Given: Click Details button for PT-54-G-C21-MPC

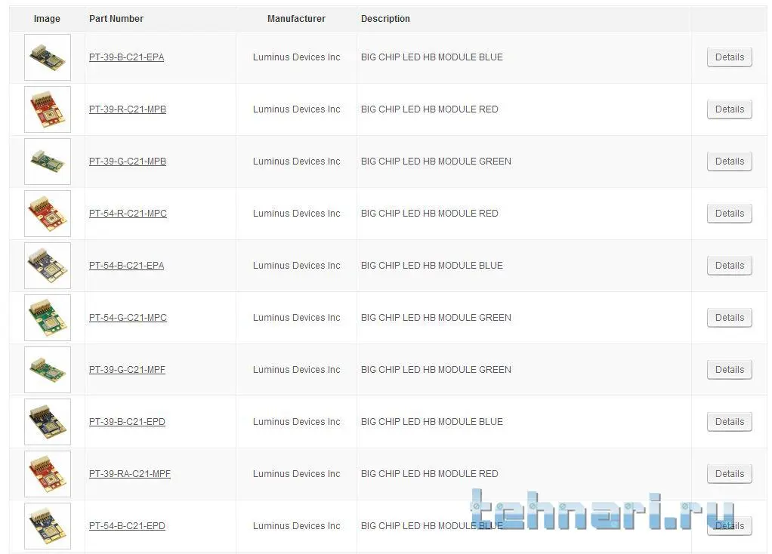Looking at the screenshot, I should click(x=729, y=318).
